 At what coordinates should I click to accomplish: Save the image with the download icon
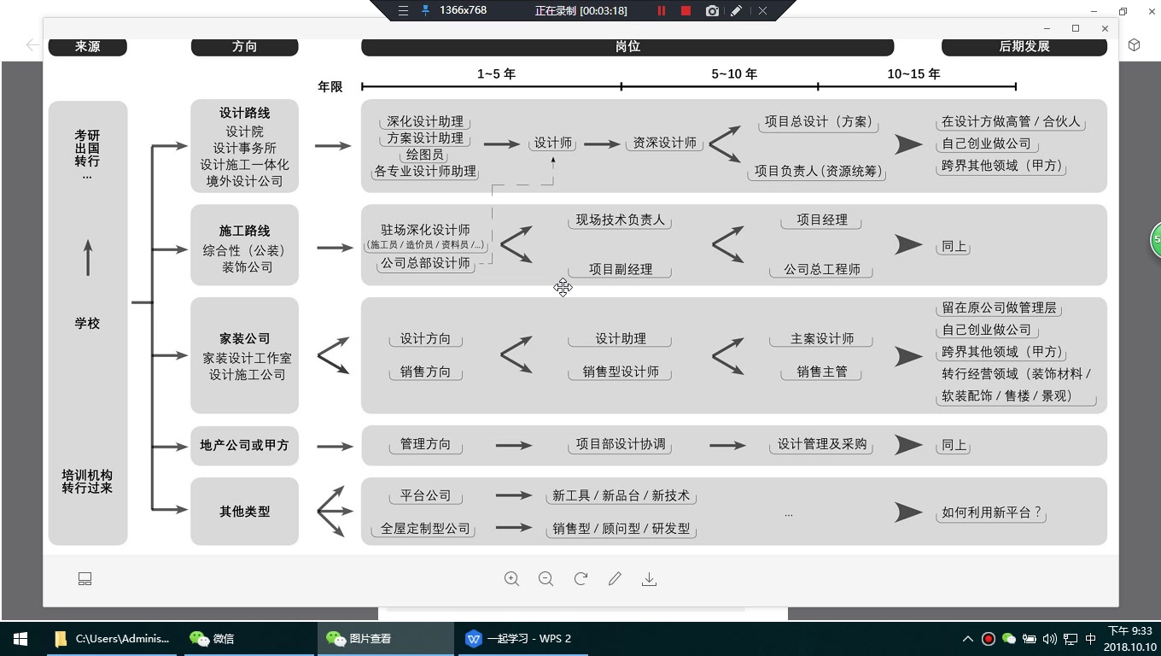pos(649,579)
